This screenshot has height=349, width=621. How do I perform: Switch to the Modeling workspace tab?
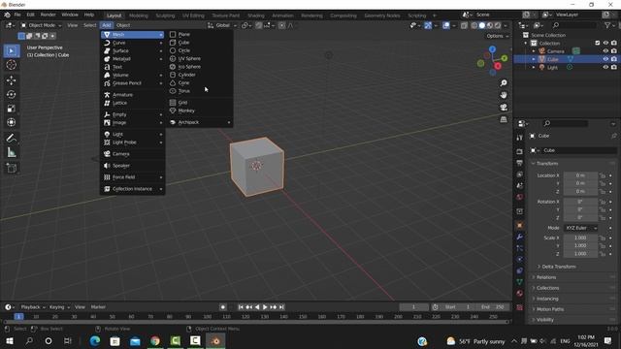[138, 16]
